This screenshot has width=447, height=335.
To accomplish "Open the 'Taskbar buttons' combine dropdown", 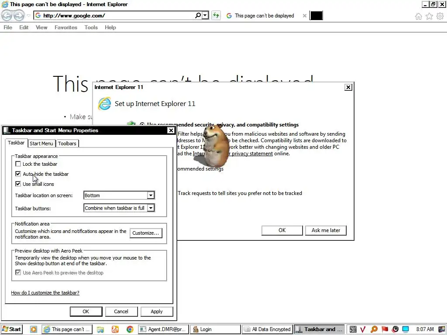I will click(x=151, y=208).
